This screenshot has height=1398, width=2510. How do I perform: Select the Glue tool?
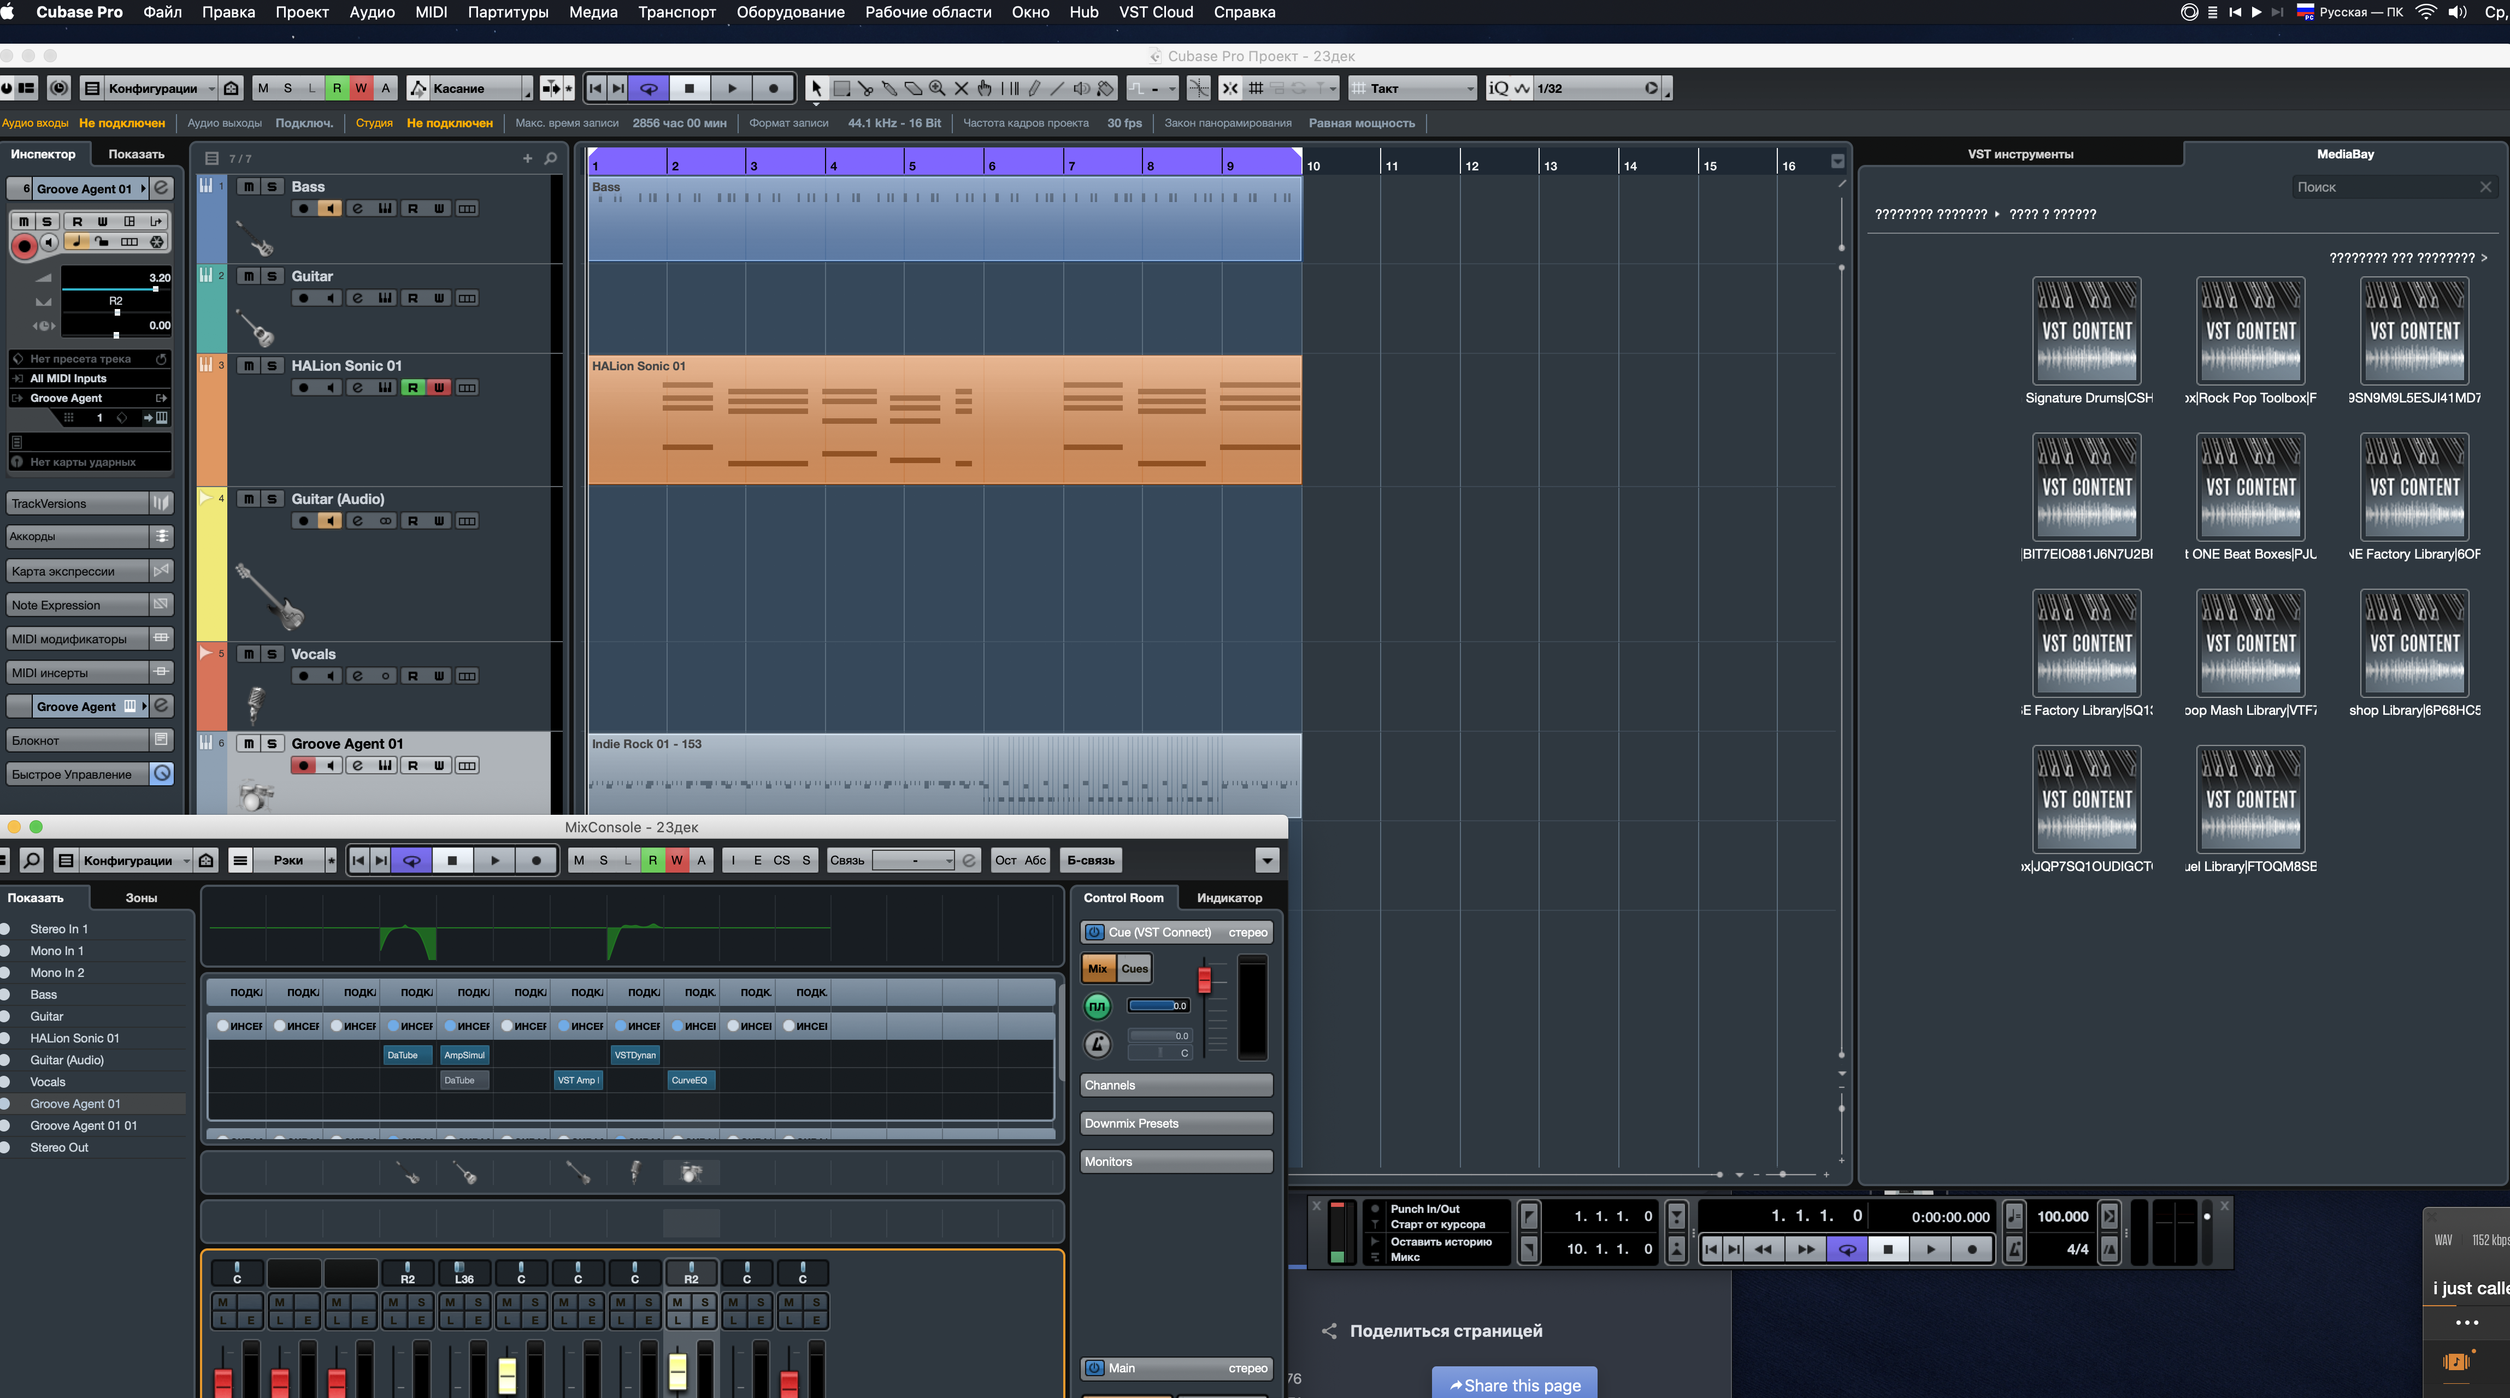tap(889, 88)
